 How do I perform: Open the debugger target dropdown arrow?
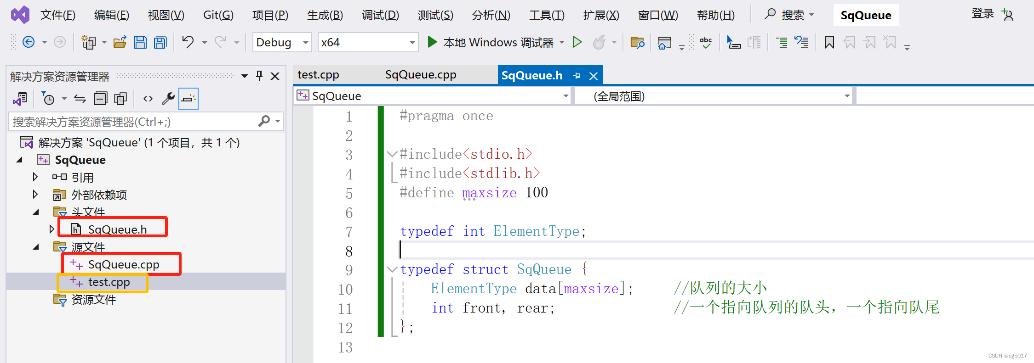[x=562, y=42]
